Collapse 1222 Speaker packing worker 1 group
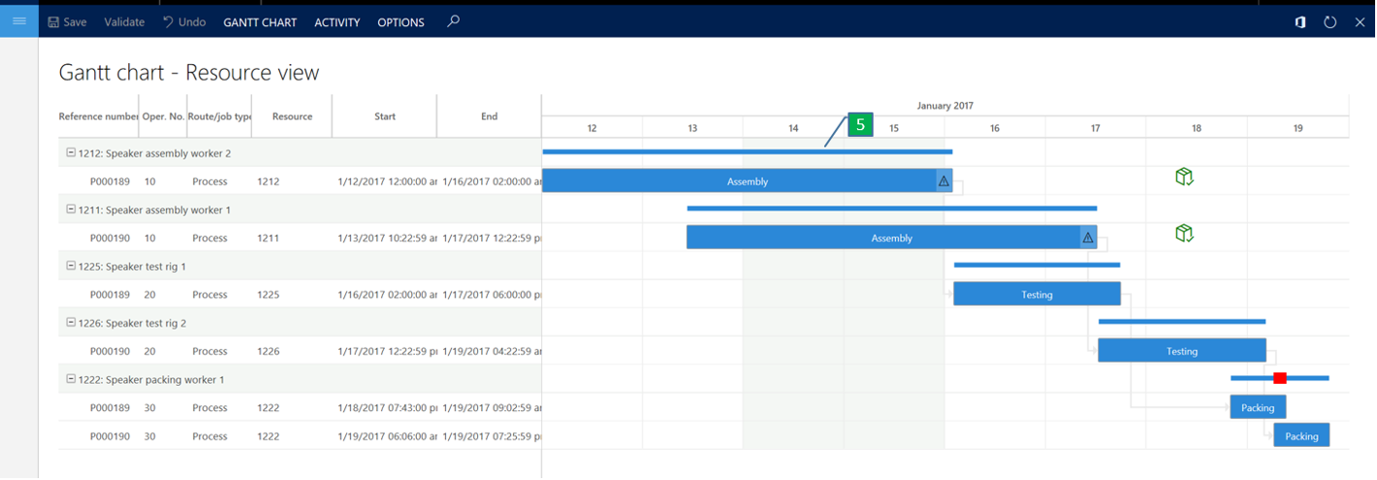1377x480 pixels. [x=71, y=379]
